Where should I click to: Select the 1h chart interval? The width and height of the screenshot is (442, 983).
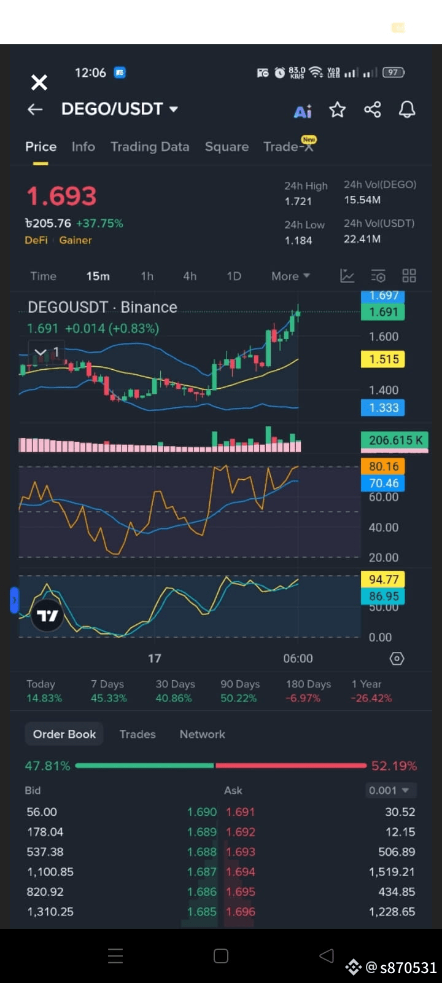point(147,276)
